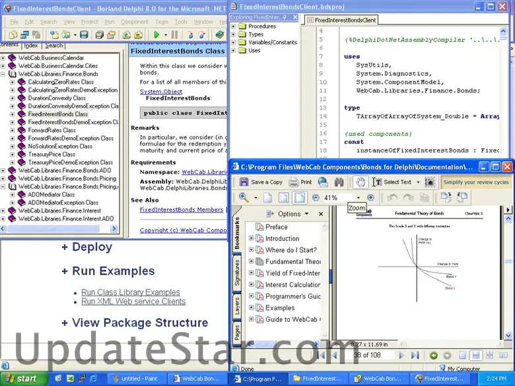Click the green Previous View arrow
This screenshot has height=386, width=515.
click(x=434, y=355)
